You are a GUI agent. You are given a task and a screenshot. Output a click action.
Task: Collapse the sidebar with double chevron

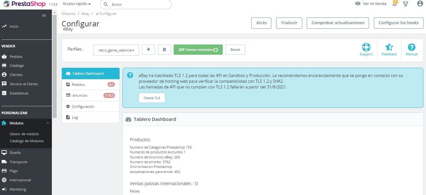[x=44, y=16]
